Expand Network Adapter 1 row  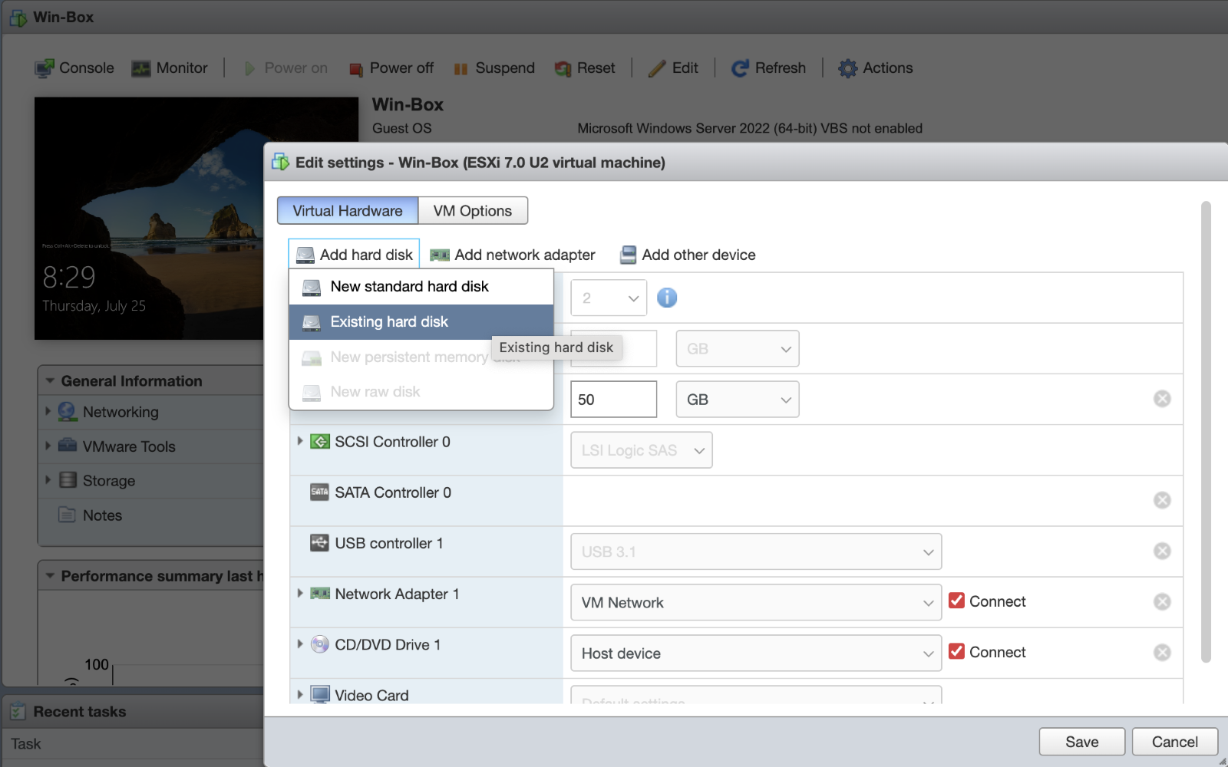tap(300, 593)
